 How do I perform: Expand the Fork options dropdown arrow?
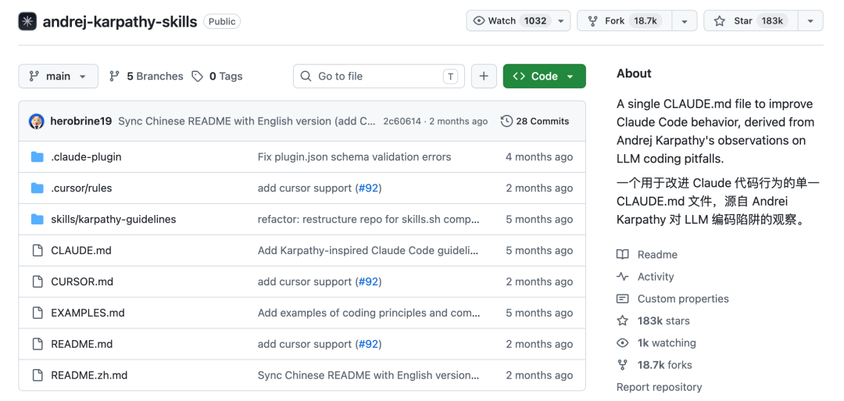point(684,21)
